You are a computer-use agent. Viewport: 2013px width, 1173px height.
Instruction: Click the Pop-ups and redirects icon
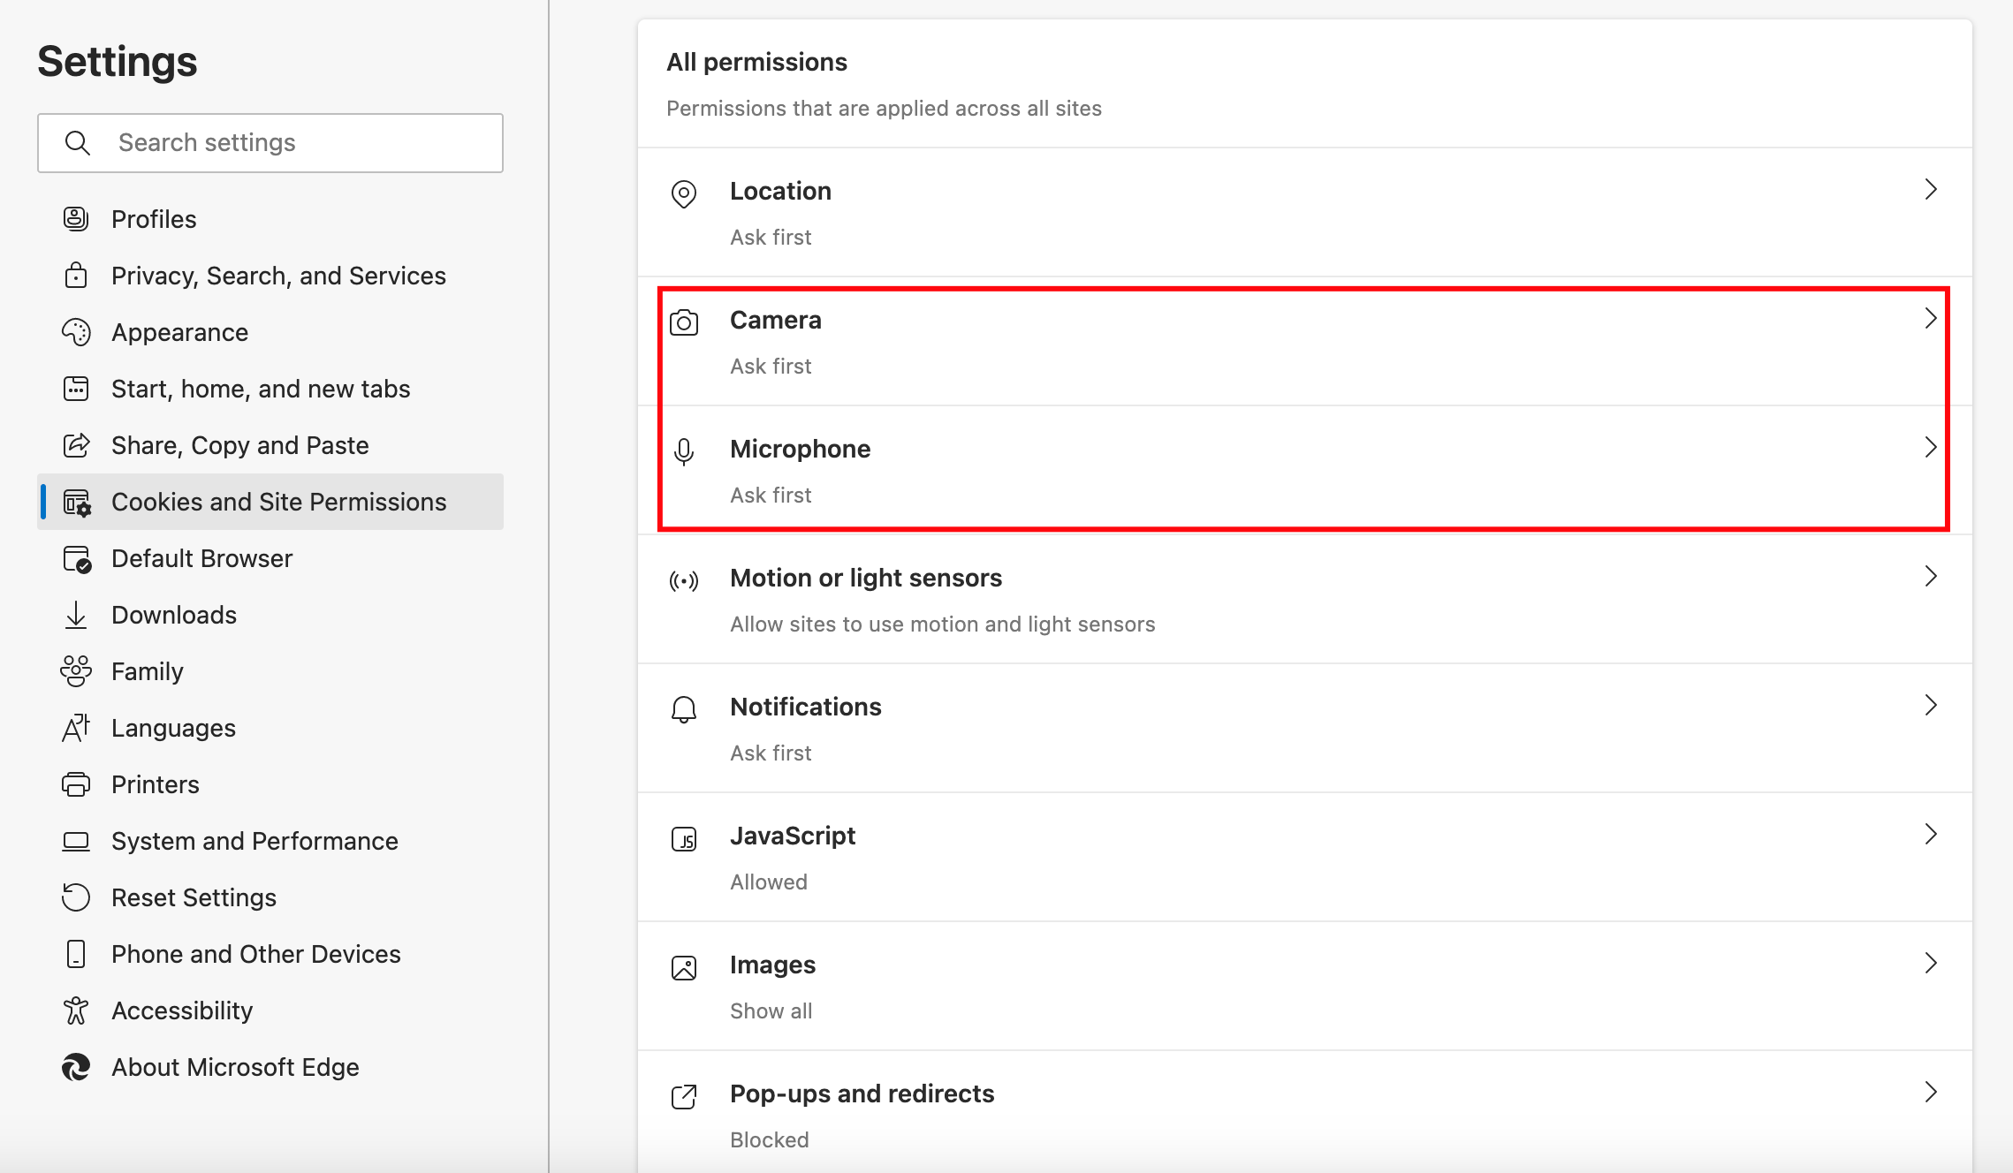[x=684, y=1098]
